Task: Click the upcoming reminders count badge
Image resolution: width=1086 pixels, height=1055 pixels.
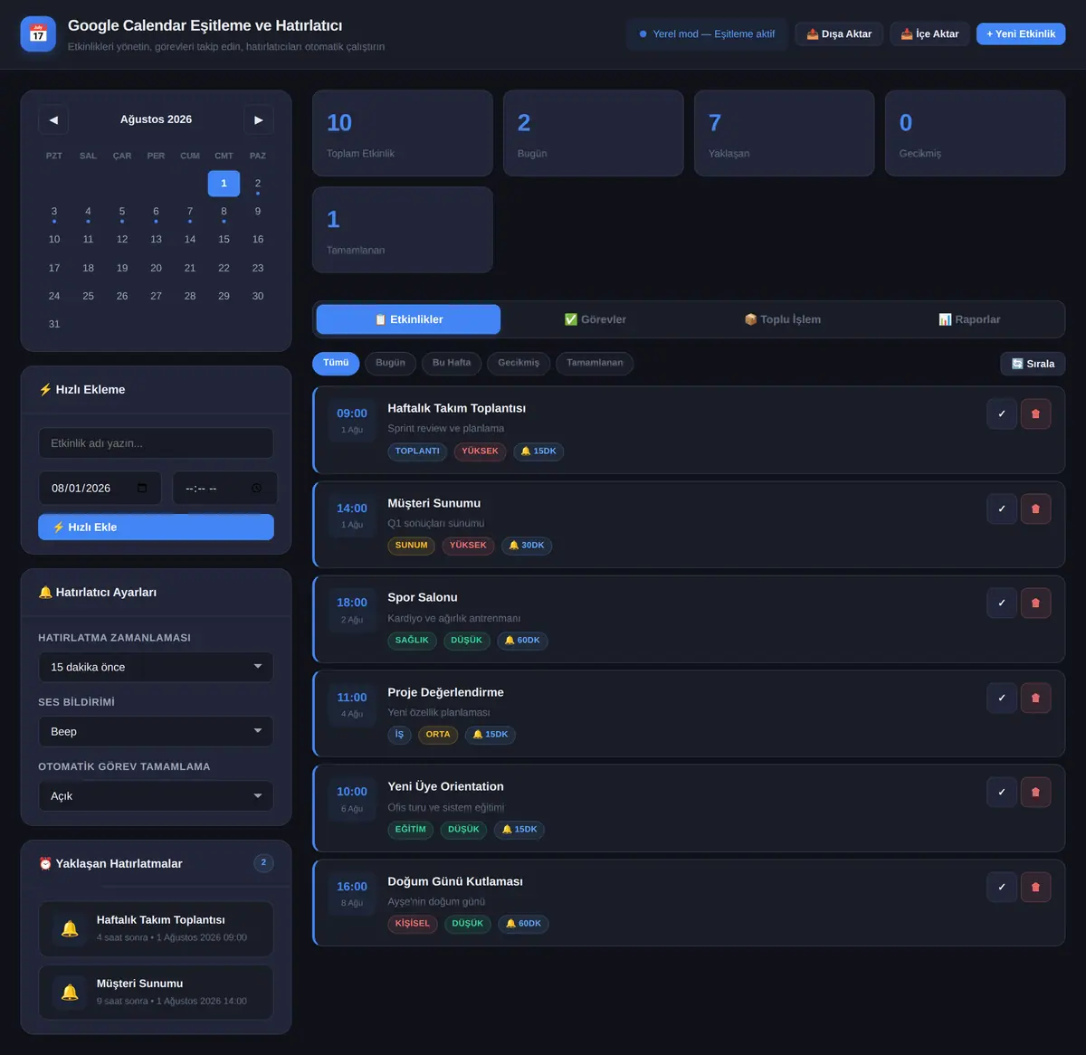Action: [263, 863]
